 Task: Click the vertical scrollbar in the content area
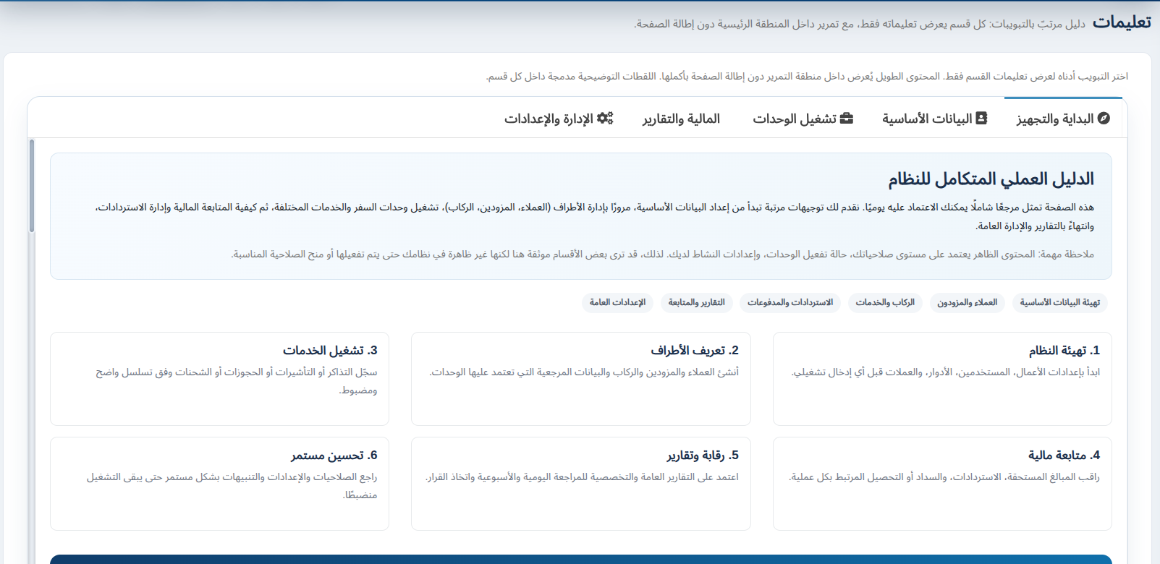[32, 187]
